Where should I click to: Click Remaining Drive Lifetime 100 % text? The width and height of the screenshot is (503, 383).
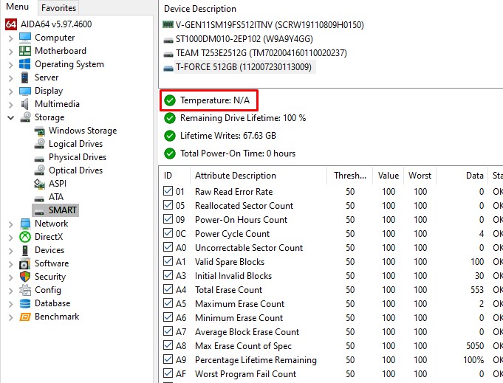pyautogui.click(x=243, y=118)
